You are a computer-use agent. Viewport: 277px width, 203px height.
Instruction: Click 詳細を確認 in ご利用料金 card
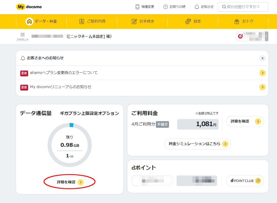pos(245,121)
